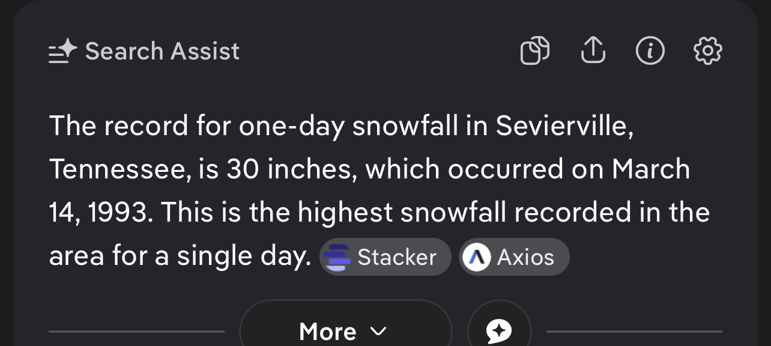
Task: Open the Stacker source link
Action: [396, 258]
